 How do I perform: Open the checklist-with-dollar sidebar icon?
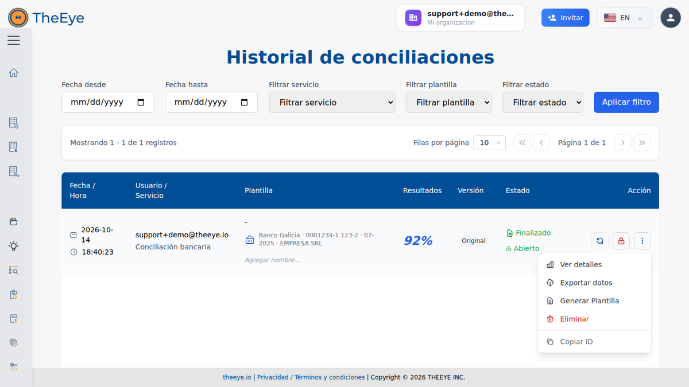(x=14, y=147)
